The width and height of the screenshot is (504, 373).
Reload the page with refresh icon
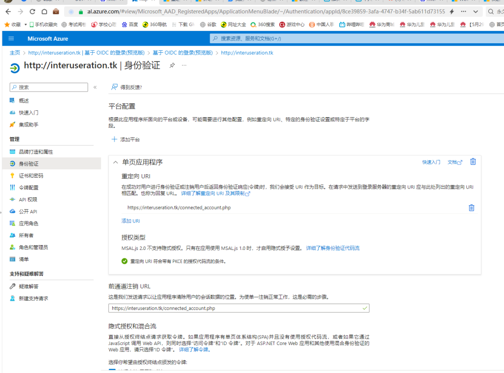(32, 12)
